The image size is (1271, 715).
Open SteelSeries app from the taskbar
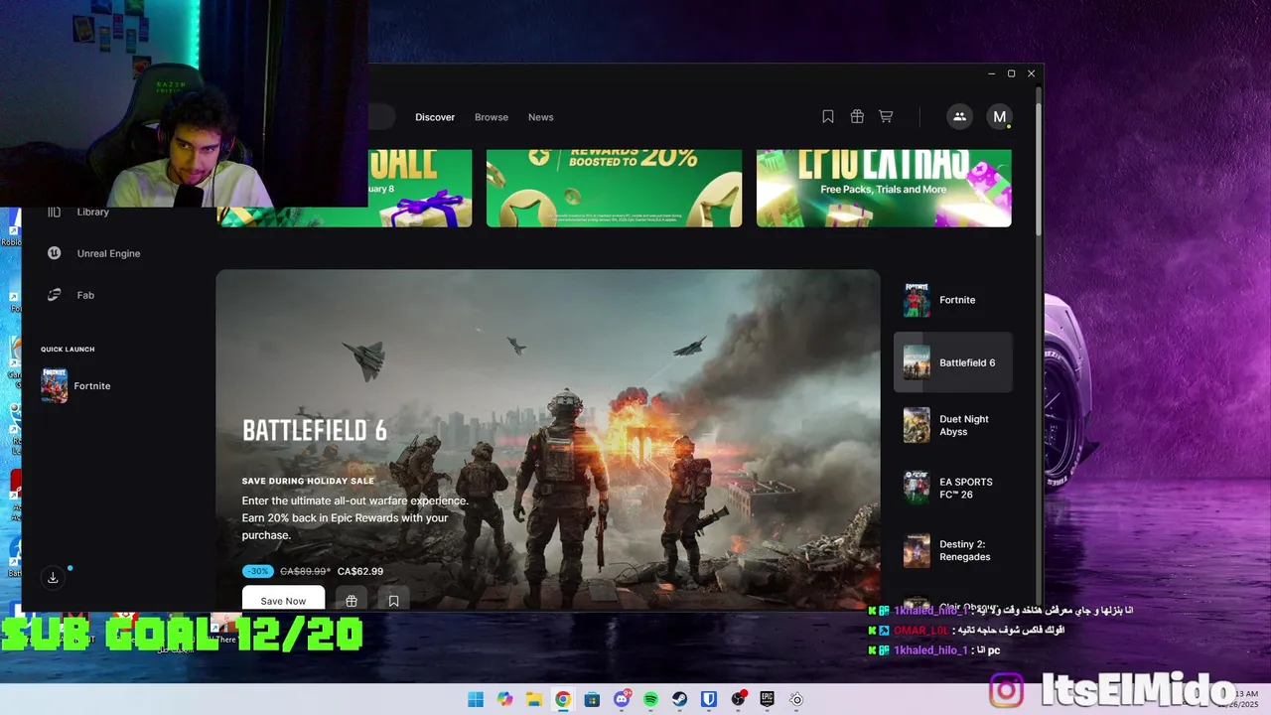click(x=796, y=699)
